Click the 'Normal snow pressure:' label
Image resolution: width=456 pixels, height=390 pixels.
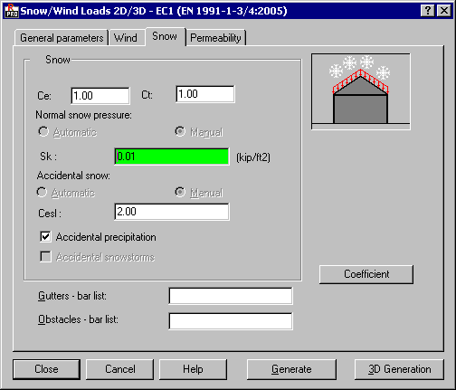pyautogui.click(x=83, y=115)
